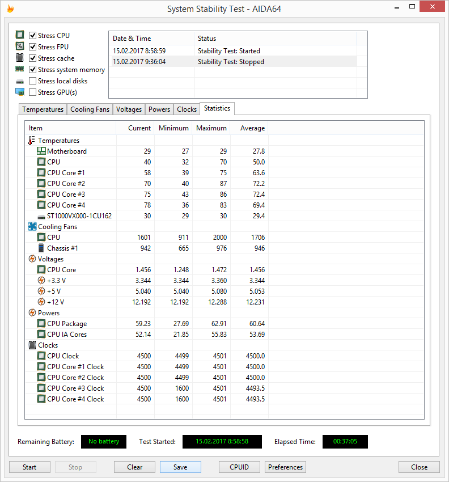449x482 pixels.
Task: Switch to the Voltages tab
Action: (x=129, y=109)
